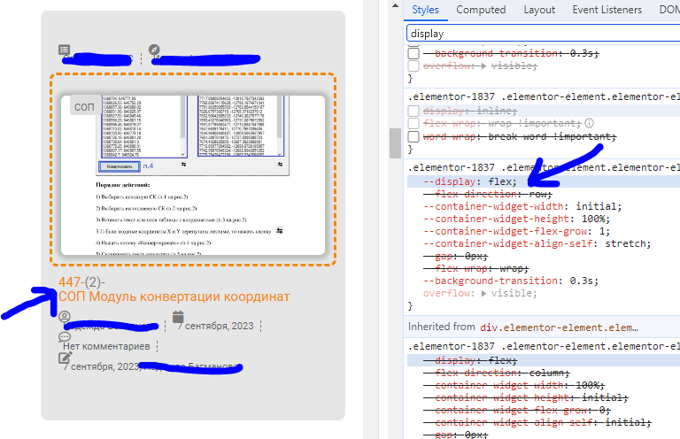Switch to the Styles tab
This screenshot has height=439, width=680.
click(x=425, y=10)
